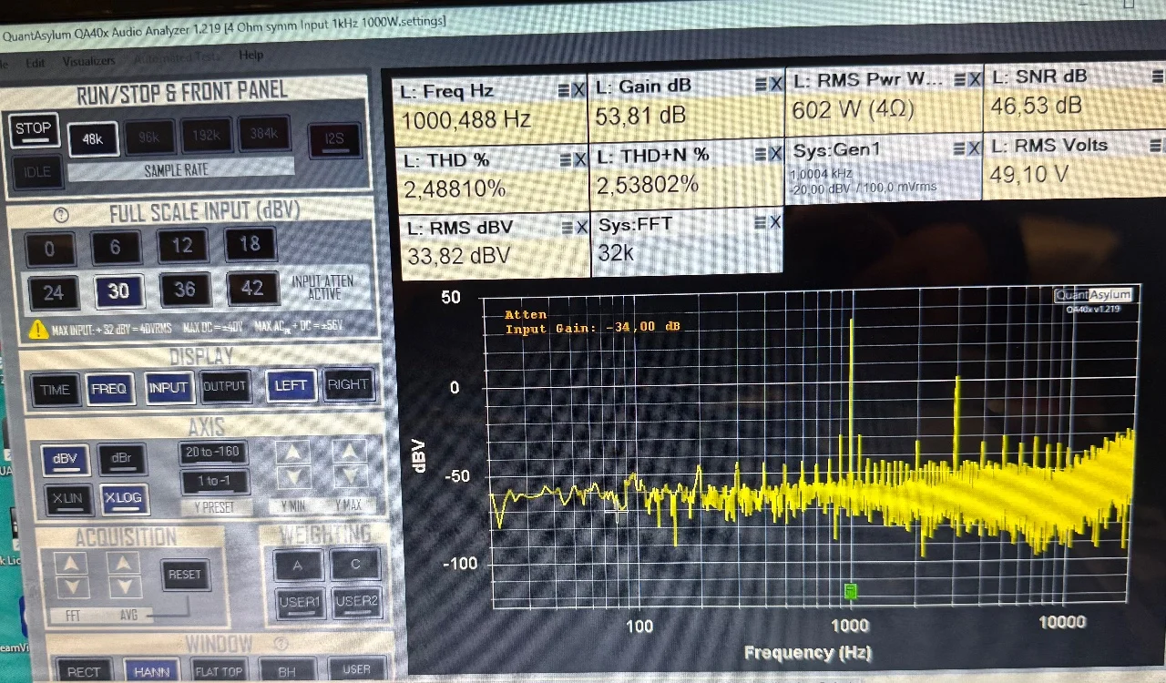The width and height of the screenshot is (1166, 683).
Task: Open the menu icon on the THD+N % tile
Action: pos(760,153)
